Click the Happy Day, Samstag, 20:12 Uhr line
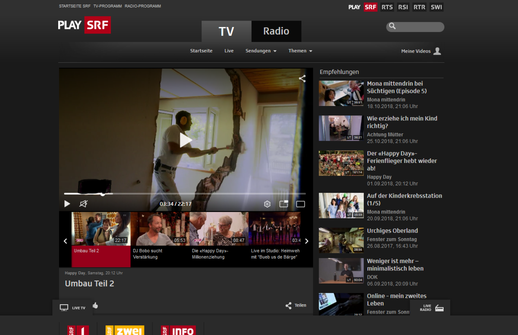This screenshot has width=518, height=335. [94, 273]
